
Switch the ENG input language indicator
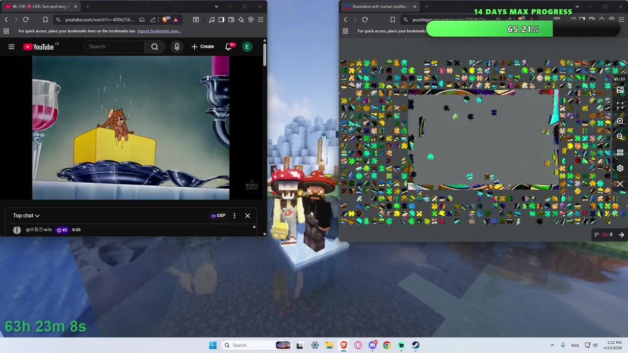(575, 345)
